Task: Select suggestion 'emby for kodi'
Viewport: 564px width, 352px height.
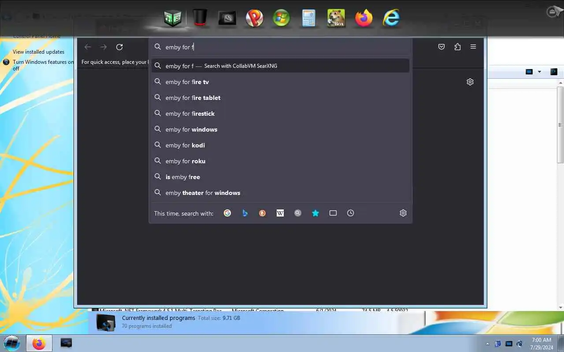Action: click(280, 145)
